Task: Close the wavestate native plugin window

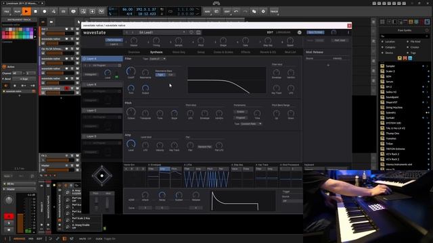Action: pyautogui.click(x=349, y=26)
